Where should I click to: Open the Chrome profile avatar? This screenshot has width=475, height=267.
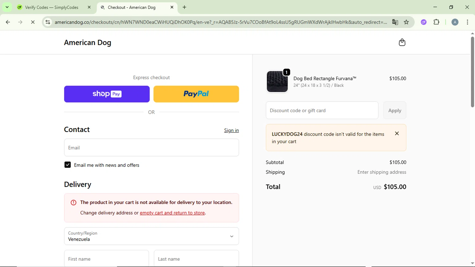[455, 22]
